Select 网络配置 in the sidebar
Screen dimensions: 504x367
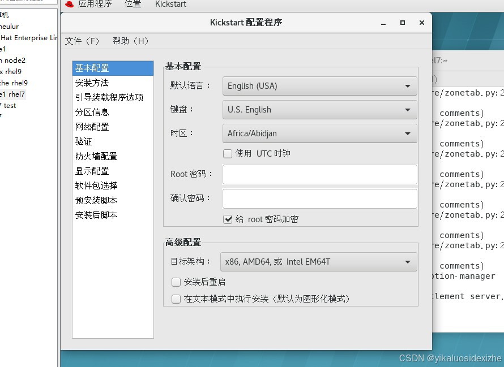click(113, 127)
